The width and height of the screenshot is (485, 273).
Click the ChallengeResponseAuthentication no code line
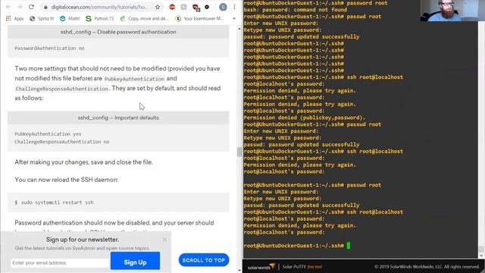(x=62, y=142)
